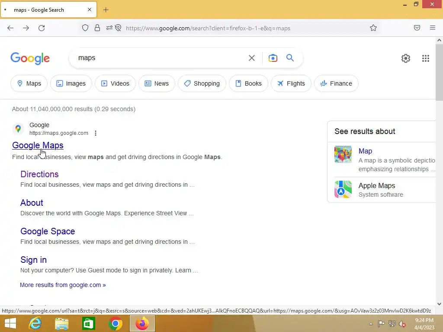Open the Directions sitelink
443x332 pixels.
(x=39, y=174)
